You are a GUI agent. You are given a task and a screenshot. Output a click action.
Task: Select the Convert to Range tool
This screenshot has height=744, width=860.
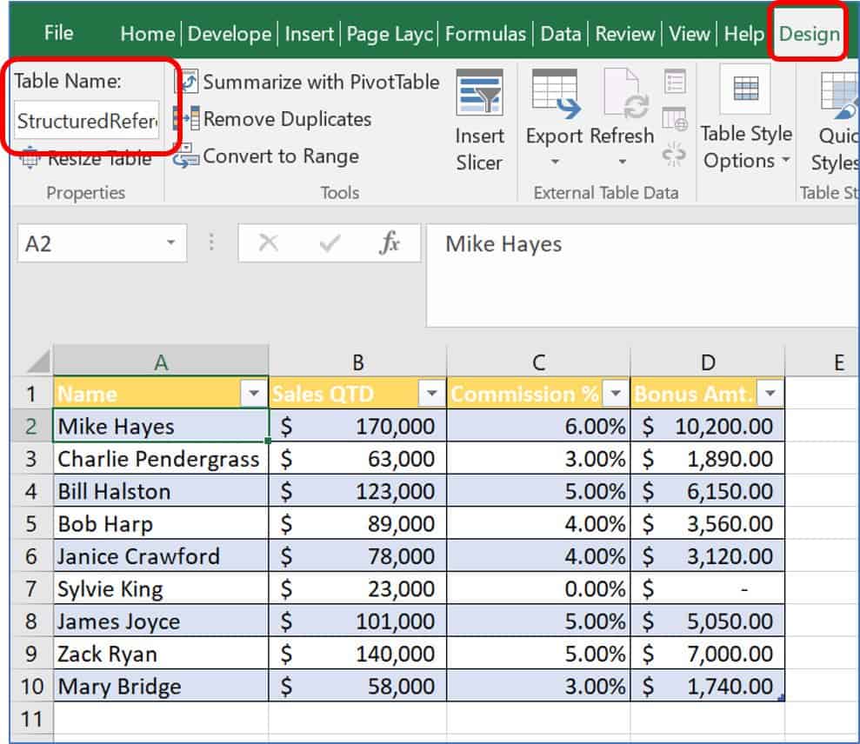(188, 156)
